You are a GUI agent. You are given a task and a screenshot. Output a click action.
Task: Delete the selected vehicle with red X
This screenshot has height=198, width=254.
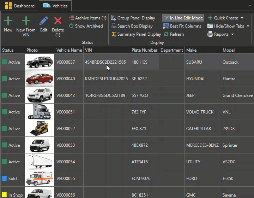coord(58,21)
